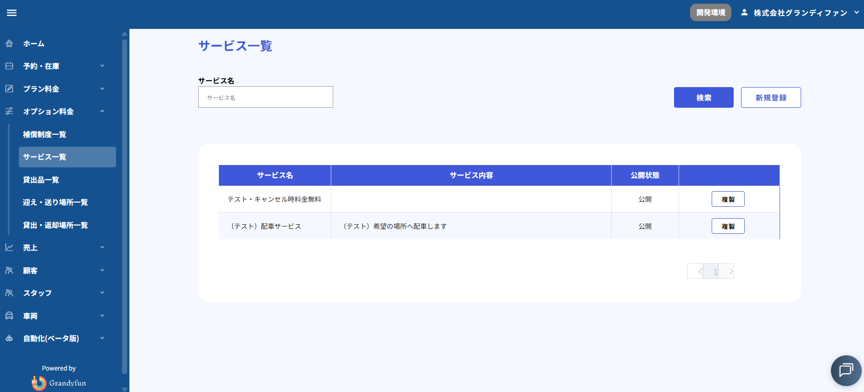864x392 pixels.
Task: Click the user account icon in header
Action: (744, 13)
